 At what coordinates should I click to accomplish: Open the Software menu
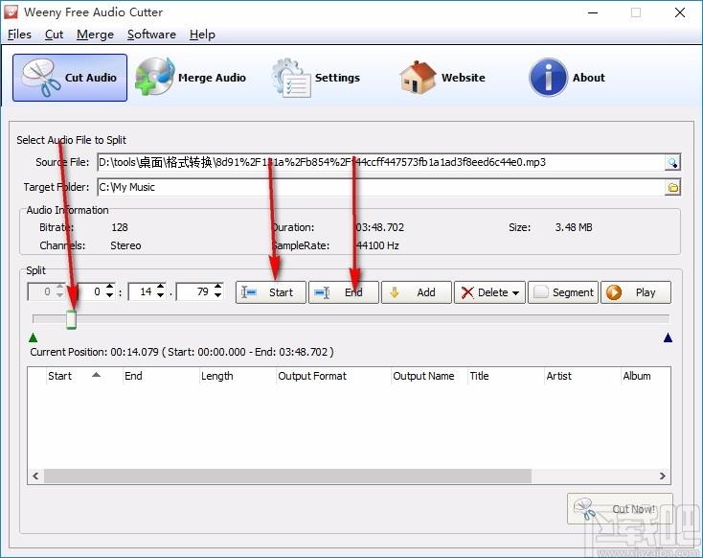point(151,35)
